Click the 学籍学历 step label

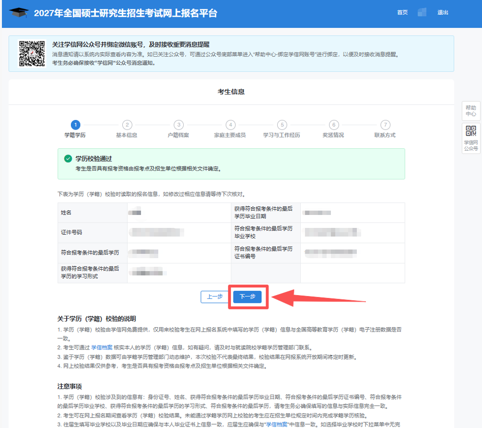pos(75,135)
